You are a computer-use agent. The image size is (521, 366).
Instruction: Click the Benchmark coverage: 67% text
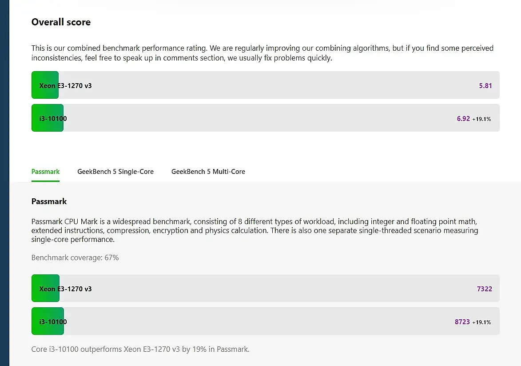click(75, 257)
